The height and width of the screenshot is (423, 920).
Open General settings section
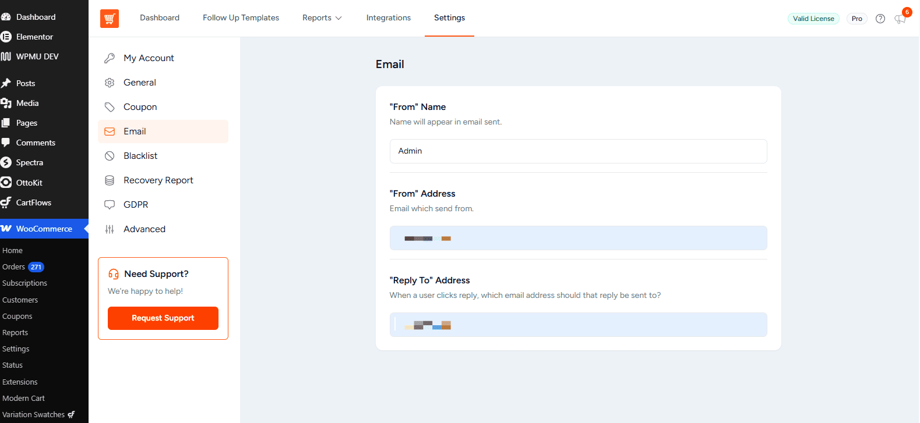(163, 83)
